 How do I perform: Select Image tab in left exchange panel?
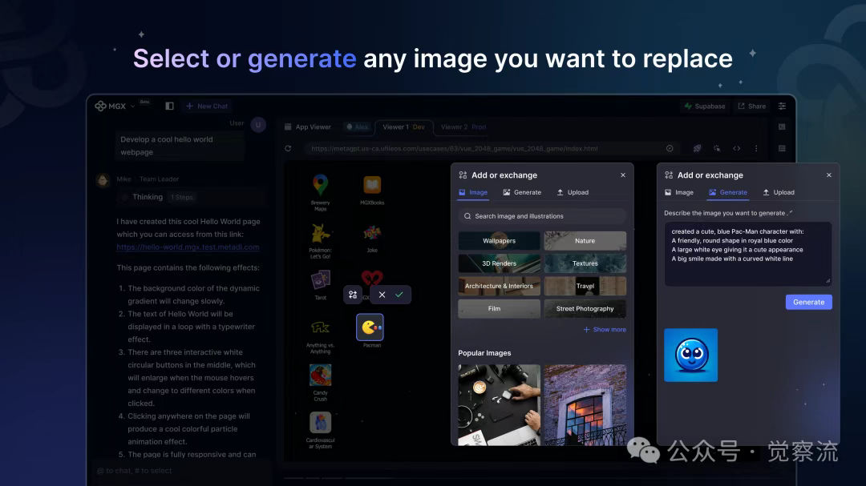coord(473,192)
